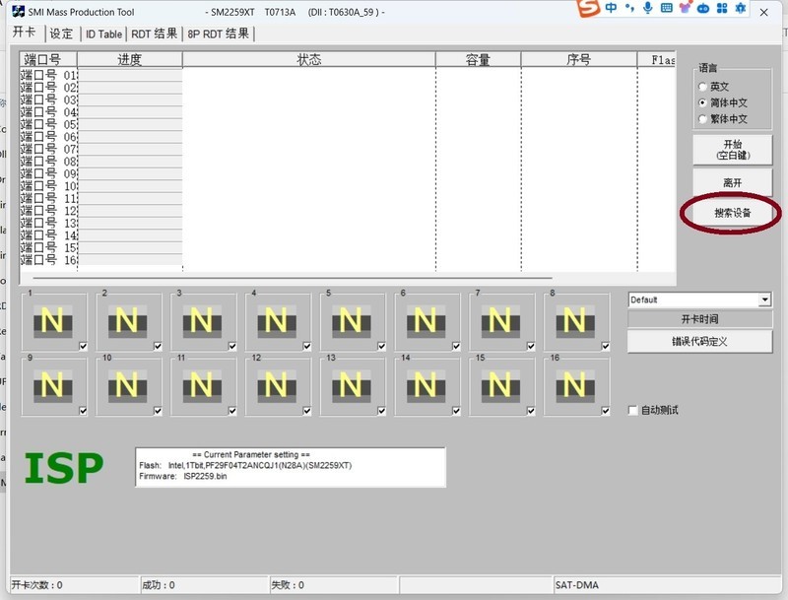Uncheck the port 4 enable checkbox
The image size is (788, 600).
[x=307, y=346]
